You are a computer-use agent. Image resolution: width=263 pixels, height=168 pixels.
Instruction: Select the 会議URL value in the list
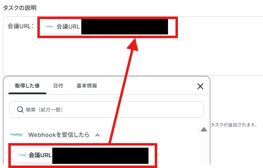[x=80, y=155]
